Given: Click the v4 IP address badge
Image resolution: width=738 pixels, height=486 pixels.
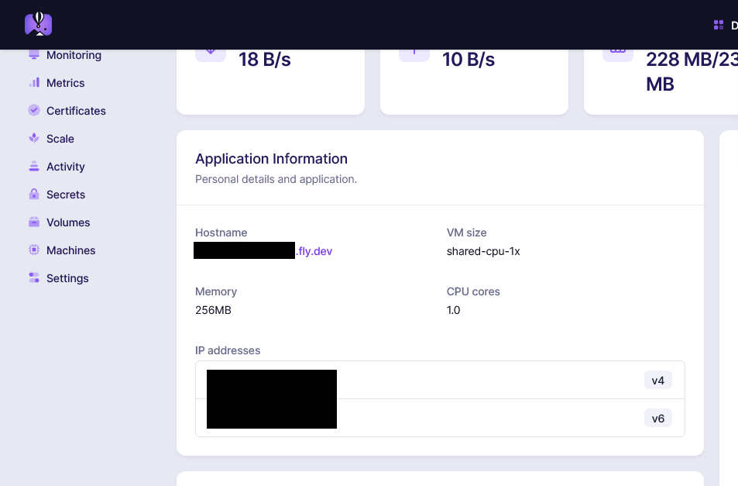Looking at the screenshot, I should pos(657,381).
